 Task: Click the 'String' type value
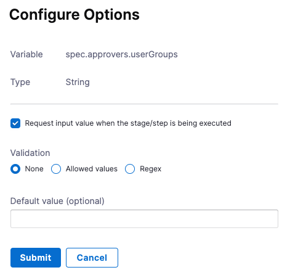point(78,82)
